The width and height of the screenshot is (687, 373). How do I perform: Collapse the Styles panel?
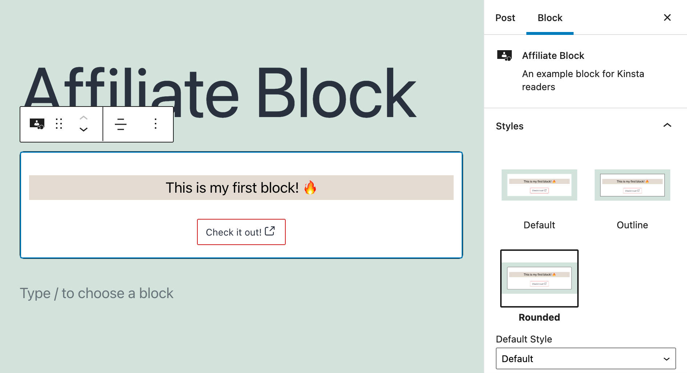(x=667, y=126)
